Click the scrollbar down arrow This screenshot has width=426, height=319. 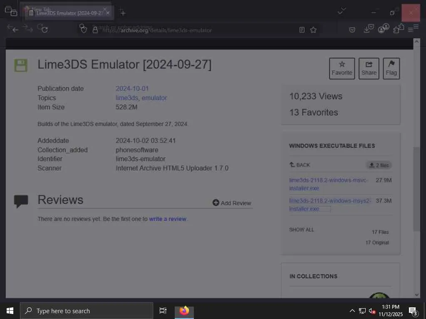pos(417,295)
